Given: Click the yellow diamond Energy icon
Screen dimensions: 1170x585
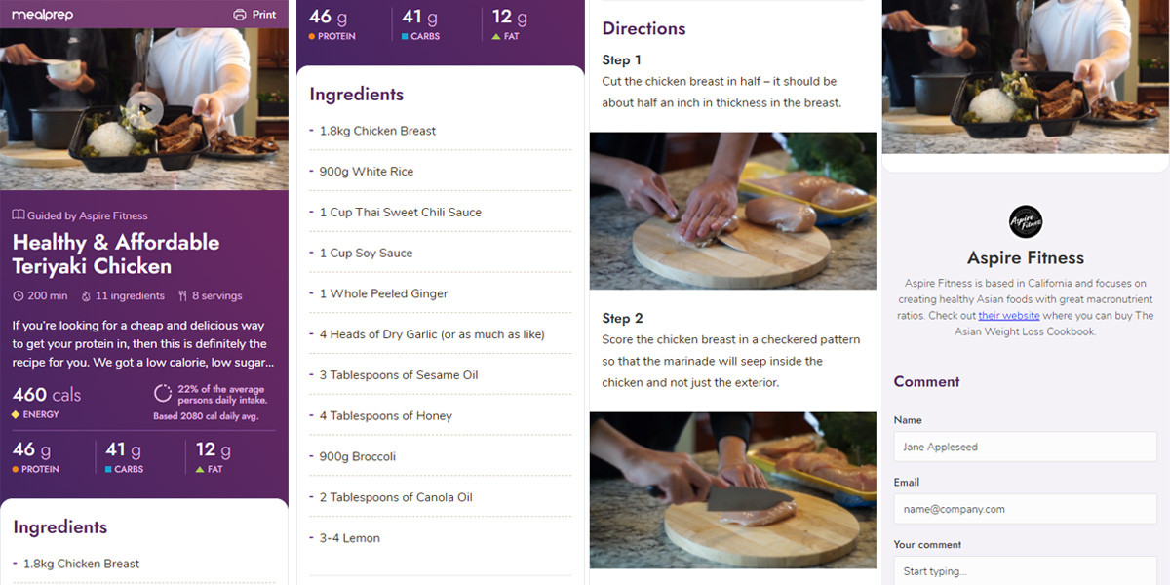Looking at the screenshot, I should 16,414.
